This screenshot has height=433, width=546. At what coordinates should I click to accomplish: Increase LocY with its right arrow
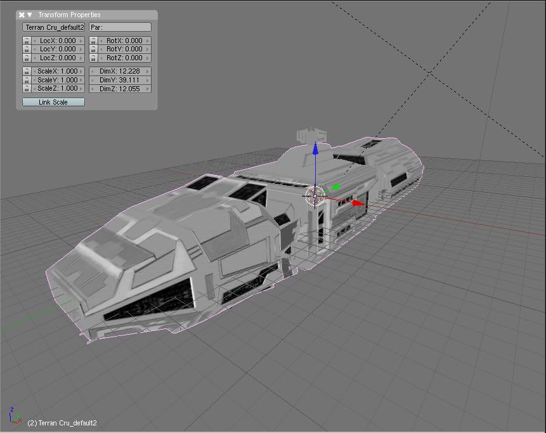click(x=81, y=49)
